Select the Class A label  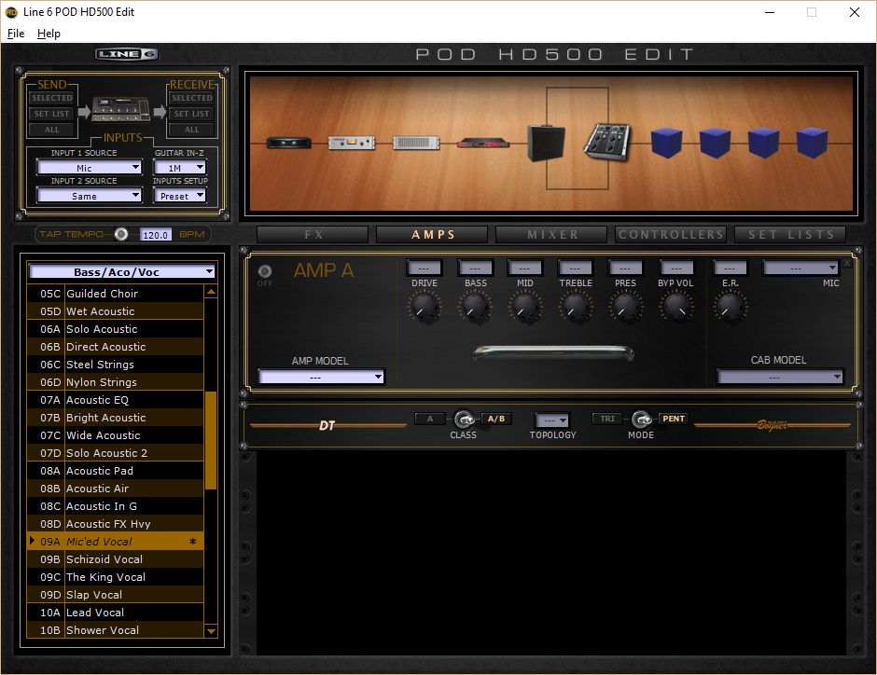pos(430,419)
